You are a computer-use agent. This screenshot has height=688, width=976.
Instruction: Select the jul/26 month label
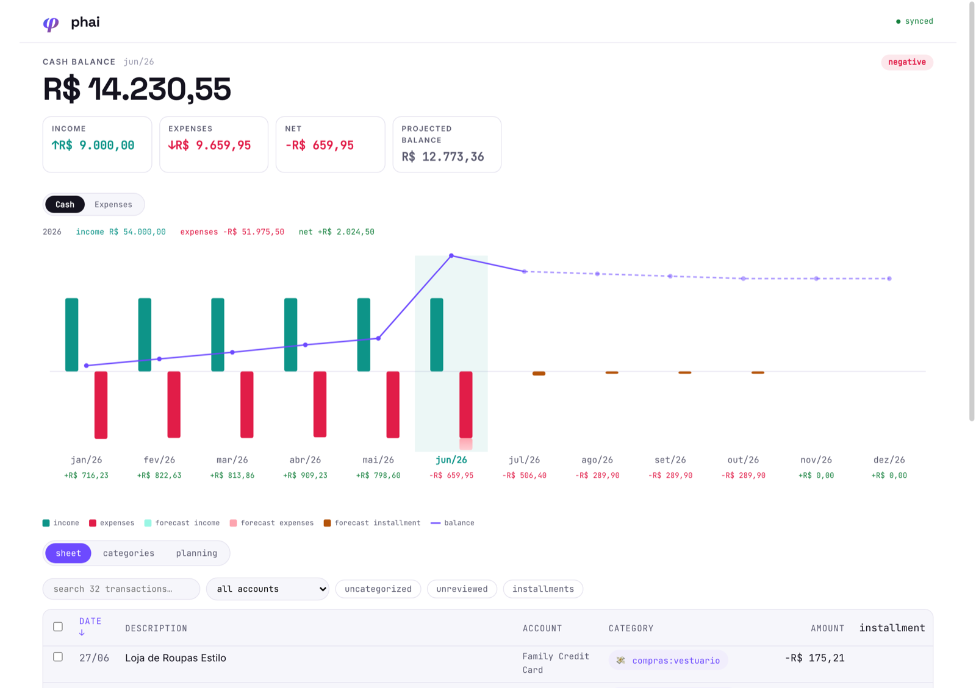(525, 459)
